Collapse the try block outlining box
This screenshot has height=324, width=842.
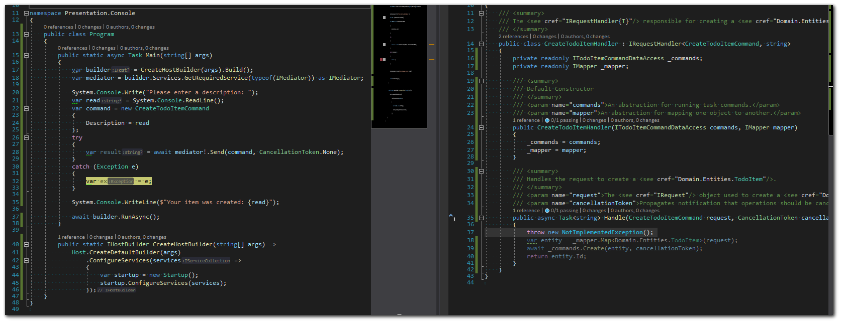[x=26, y=137]
